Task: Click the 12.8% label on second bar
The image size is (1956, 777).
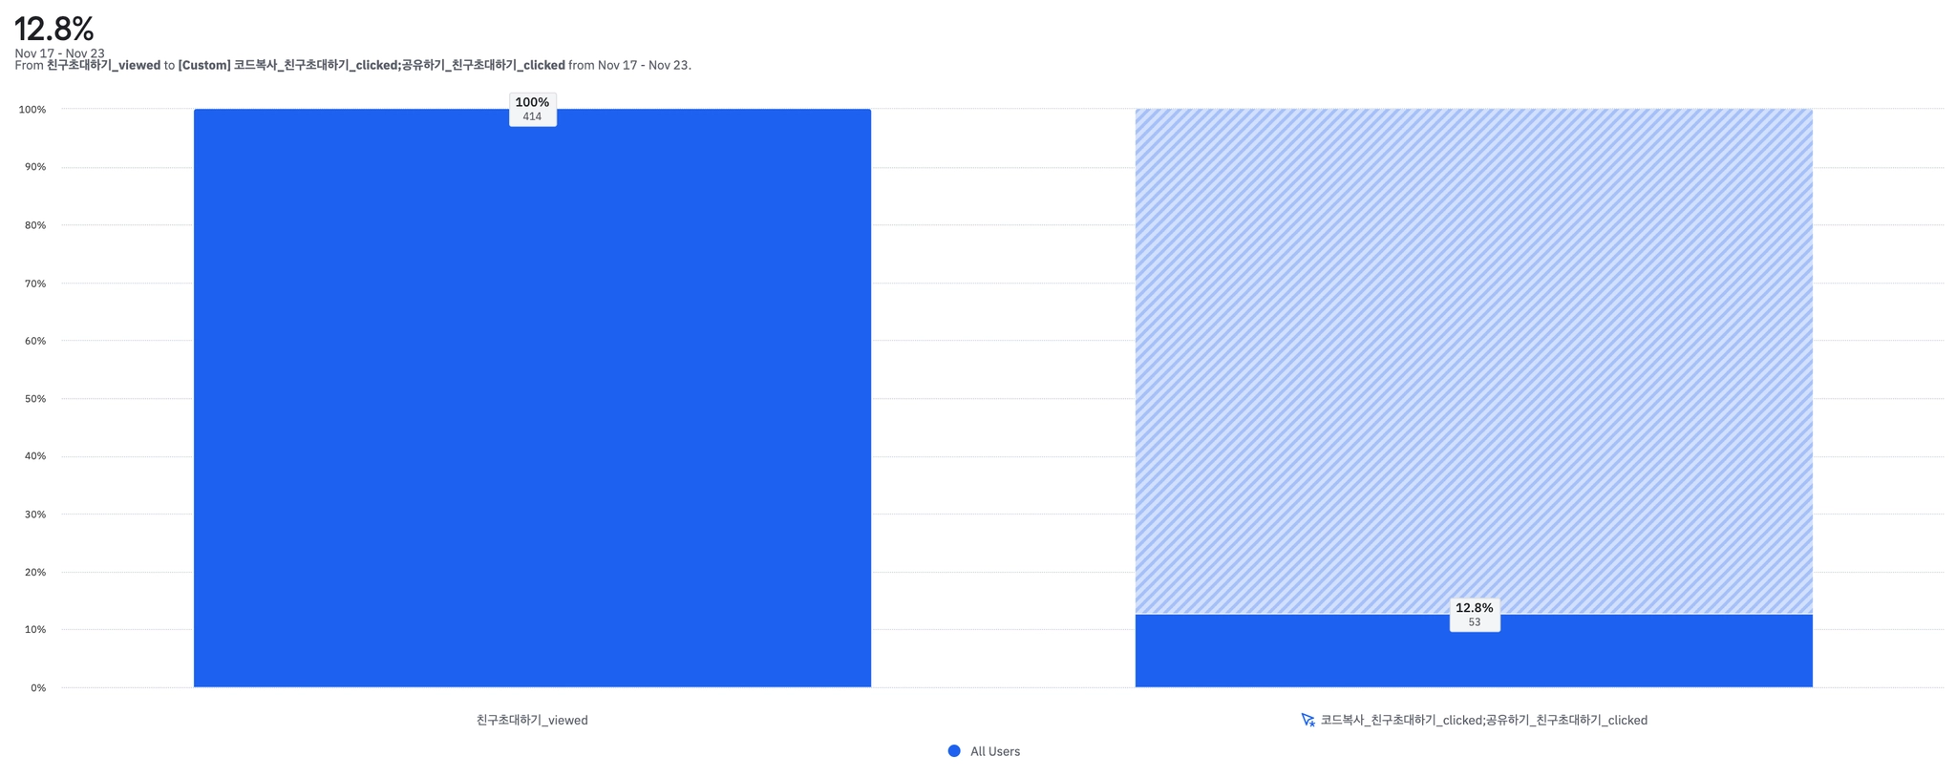Action: coord(1474,608)
